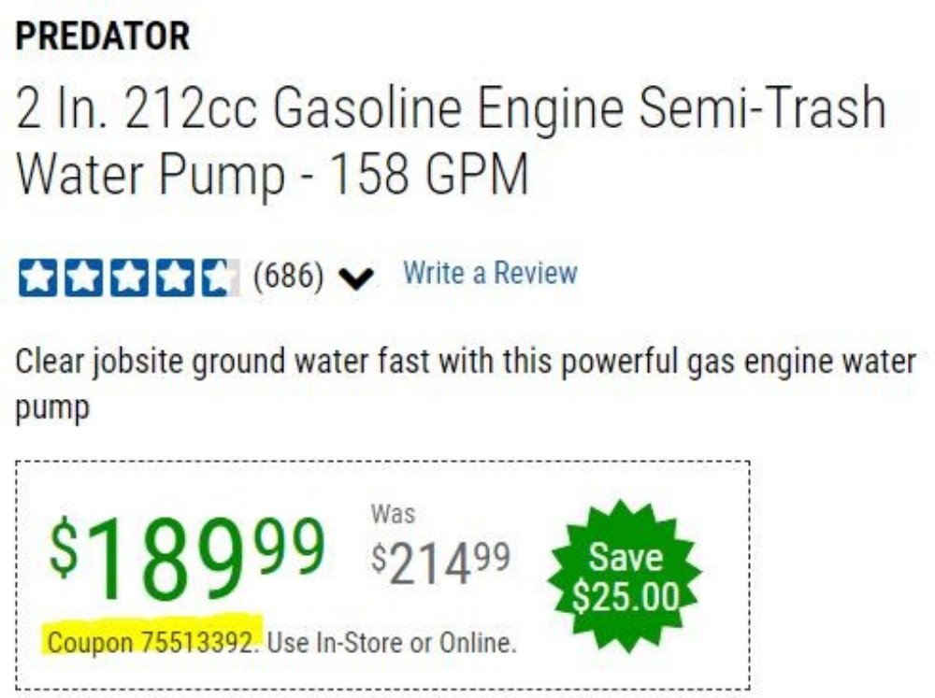This screenshot has width=935, height=698.
Task: Open the Write a Review link
Action: pos(490,273)
